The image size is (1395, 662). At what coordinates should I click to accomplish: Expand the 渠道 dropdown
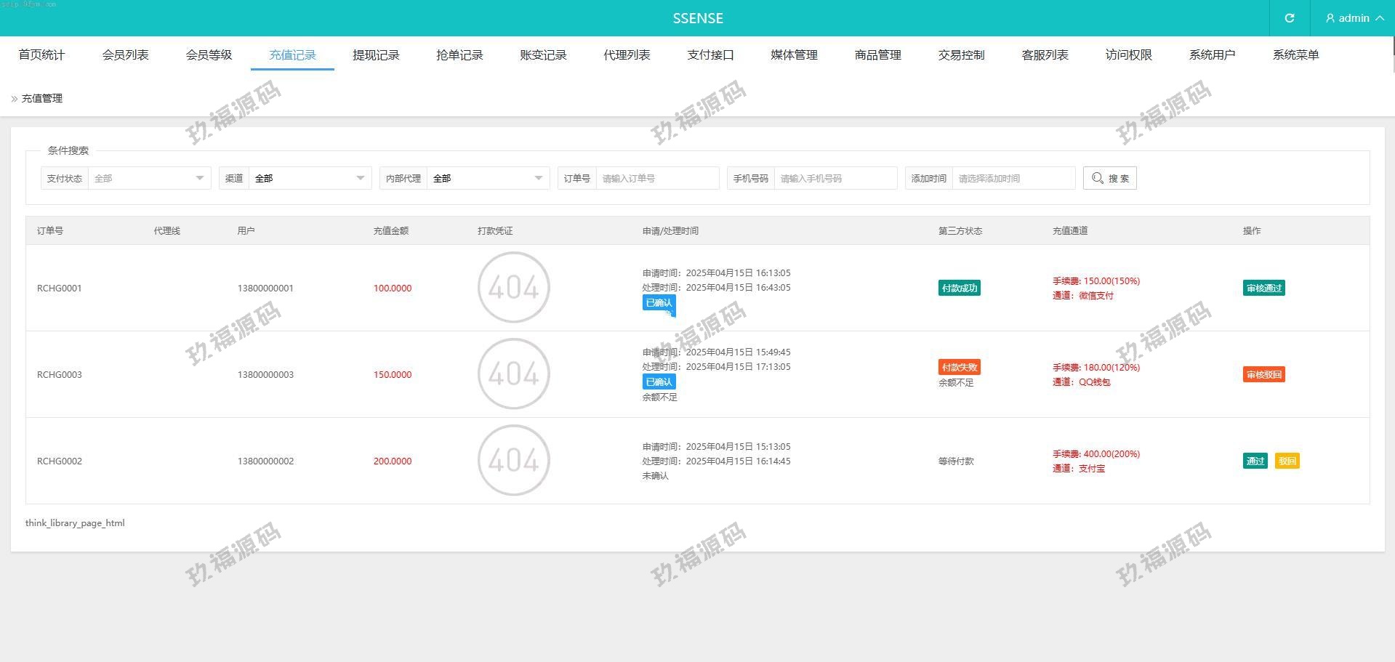pos(310,178)
